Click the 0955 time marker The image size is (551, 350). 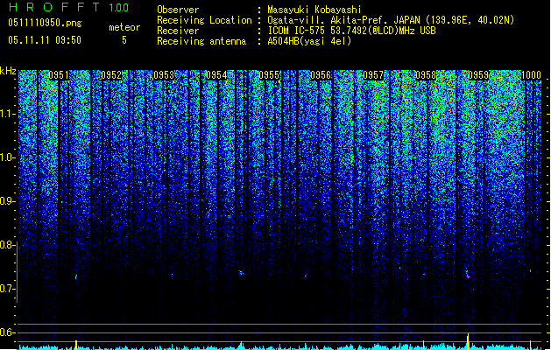tap(269, 75)
